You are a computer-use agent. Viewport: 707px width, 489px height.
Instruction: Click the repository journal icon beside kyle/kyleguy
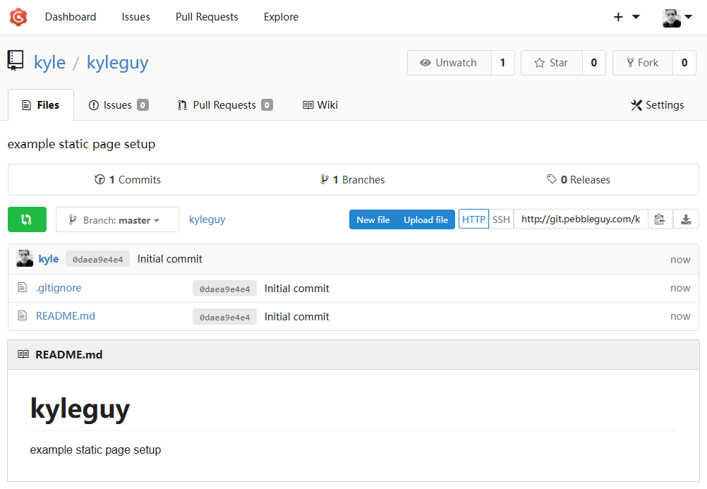16,61
